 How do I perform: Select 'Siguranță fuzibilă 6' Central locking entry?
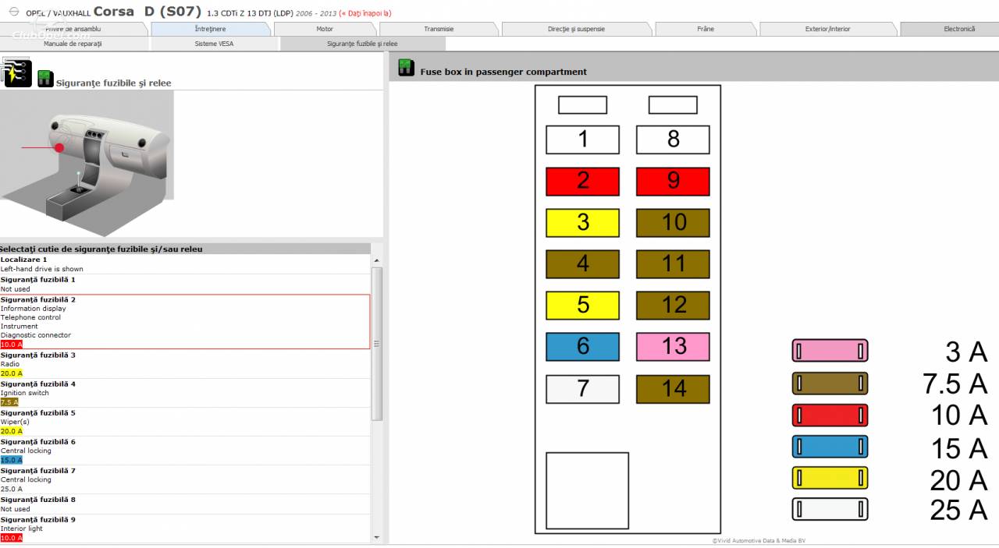coord(185,451)
